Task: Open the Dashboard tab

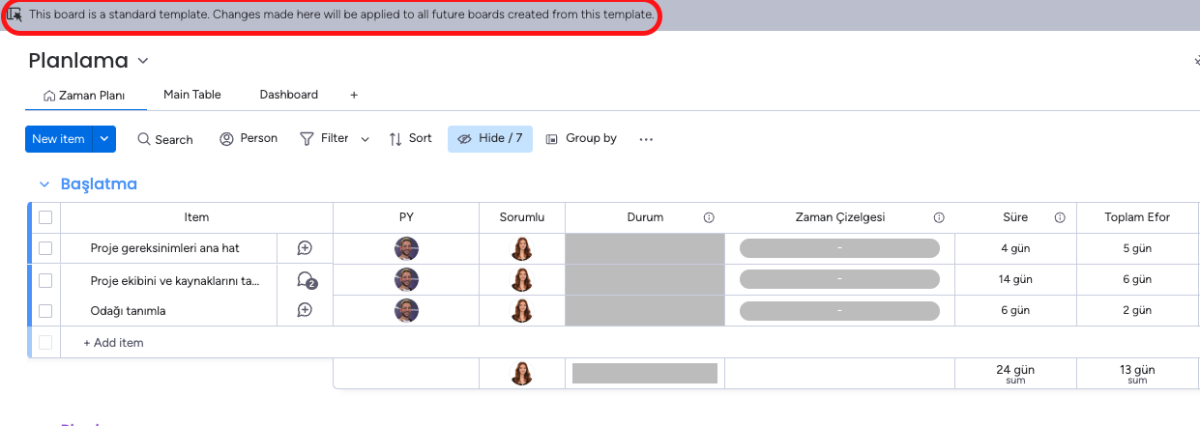Action: point(288,95)
